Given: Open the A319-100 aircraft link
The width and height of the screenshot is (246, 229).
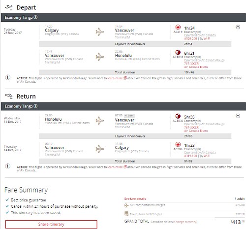Looking at the screenshot, I should coord(190,156).
